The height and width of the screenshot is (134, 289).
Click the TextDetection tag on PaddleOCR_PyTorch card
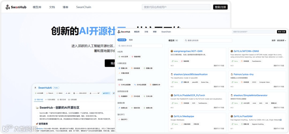coord(202,103)
